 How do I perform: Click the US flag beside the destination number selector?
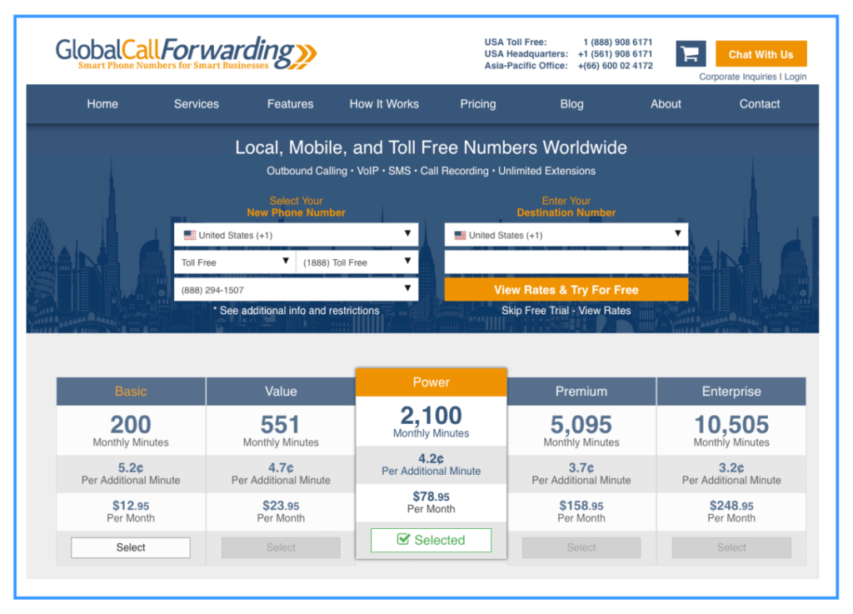click(x=460, y=234)
